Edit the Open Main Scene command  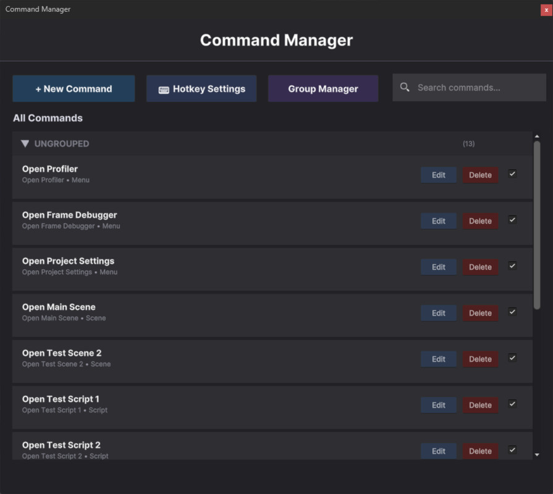coord(438,312)
